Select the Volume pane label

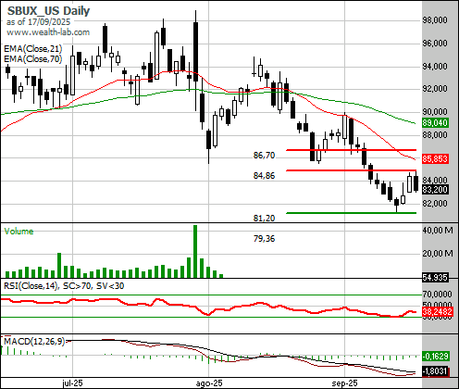pos(19,232)
